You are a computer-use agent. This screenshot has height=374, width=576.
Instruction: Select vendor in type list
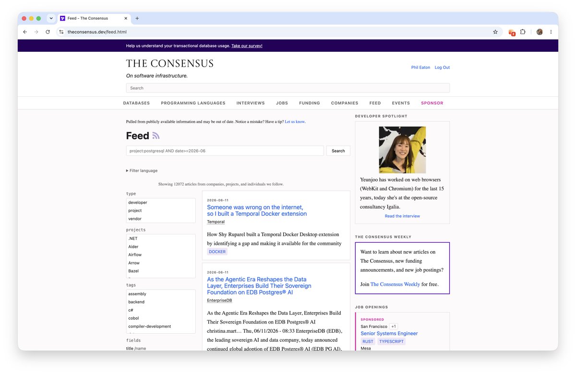(160, 219)
